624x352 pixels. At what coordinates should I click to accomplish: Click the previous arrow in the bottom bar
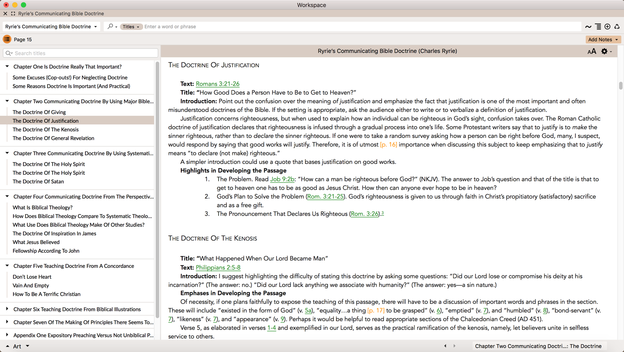445,346
